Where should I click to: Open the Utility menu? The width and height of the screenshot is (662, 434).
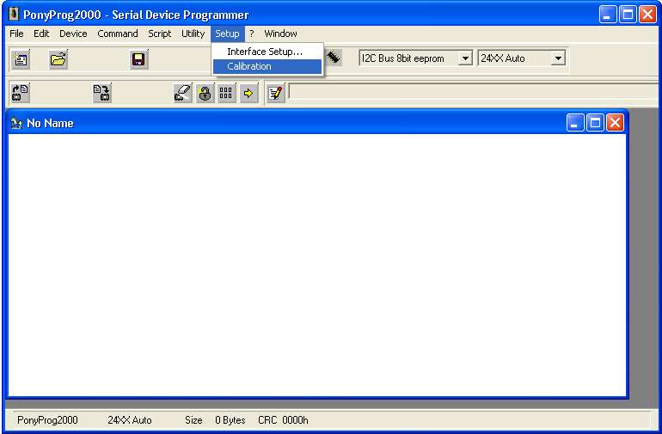(193, 34)
